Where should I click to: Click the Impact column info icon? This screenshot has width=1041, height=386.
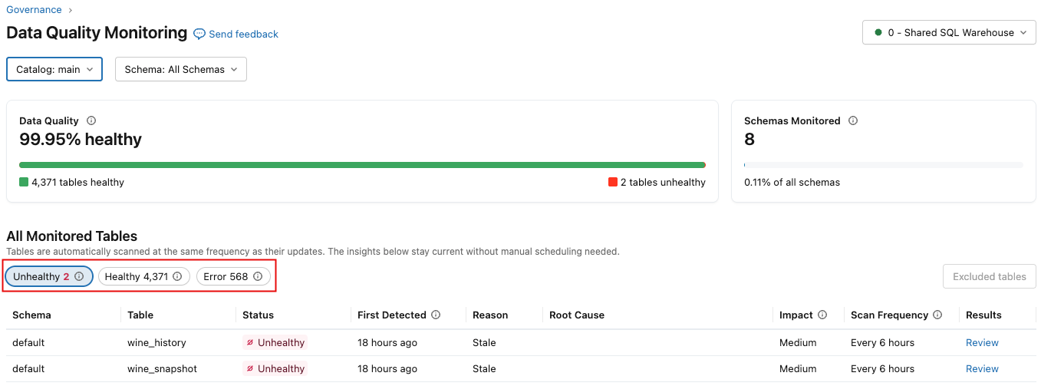[822, 315]
